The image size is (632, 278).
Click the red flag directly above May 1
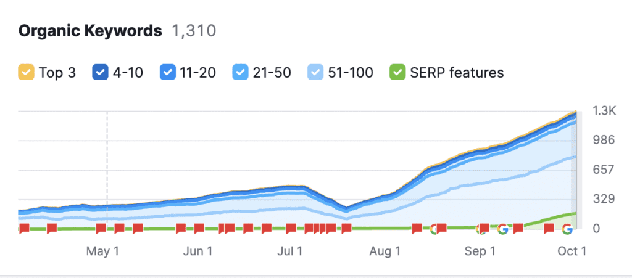tap(101, 229)
